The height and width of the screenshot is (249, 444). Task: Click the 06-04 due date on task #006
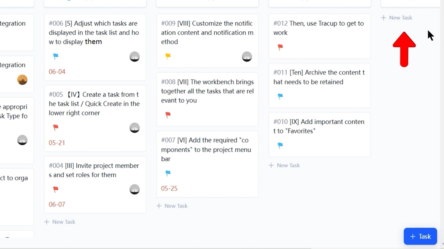[57, 71]
